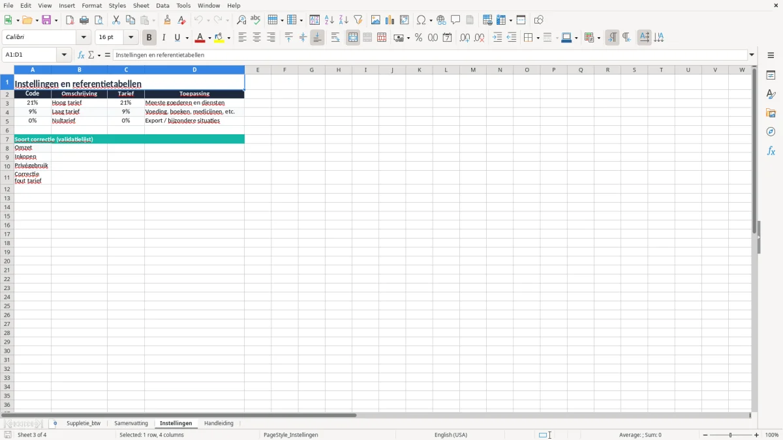This screenshot has height=440, width=783.
Task: Open the Data menu
Action: [x=162, y=5]
